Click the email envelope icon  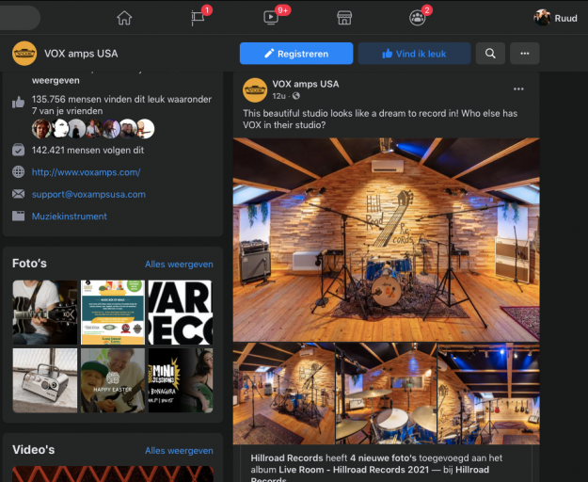[x=18, y=194]
